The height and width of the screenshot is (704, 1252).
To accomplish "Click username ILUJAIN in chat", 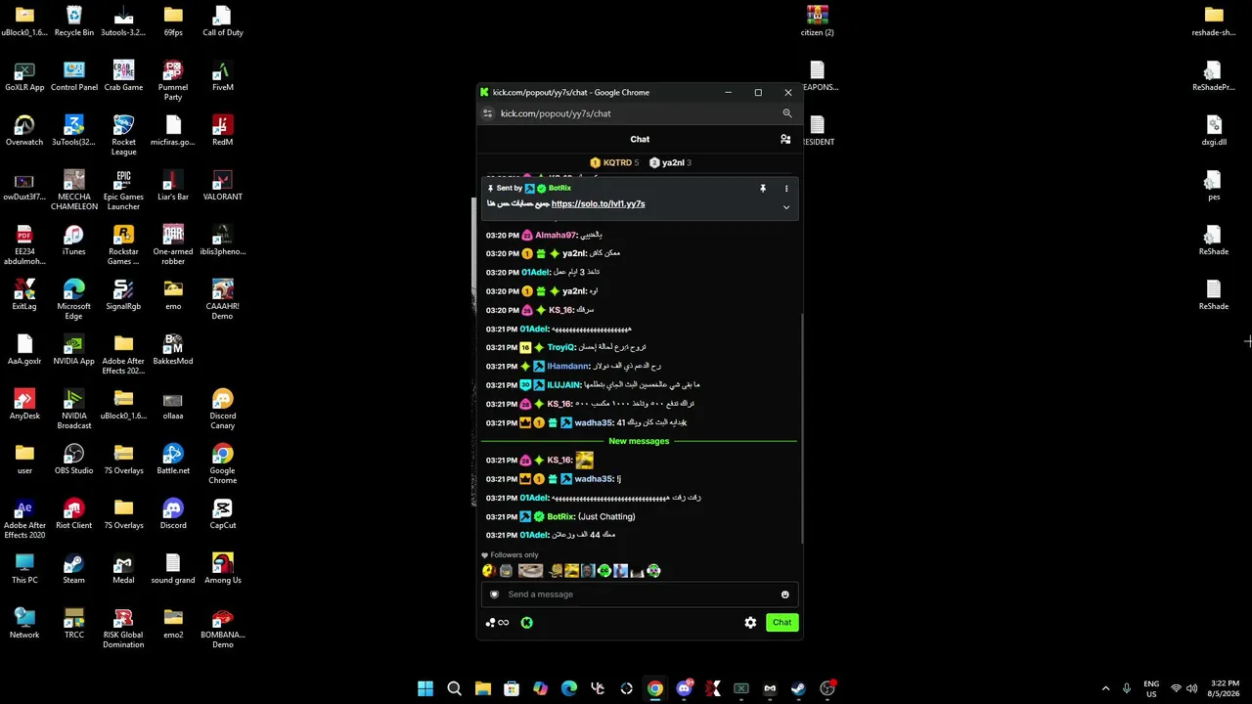I will coord(564,385).
